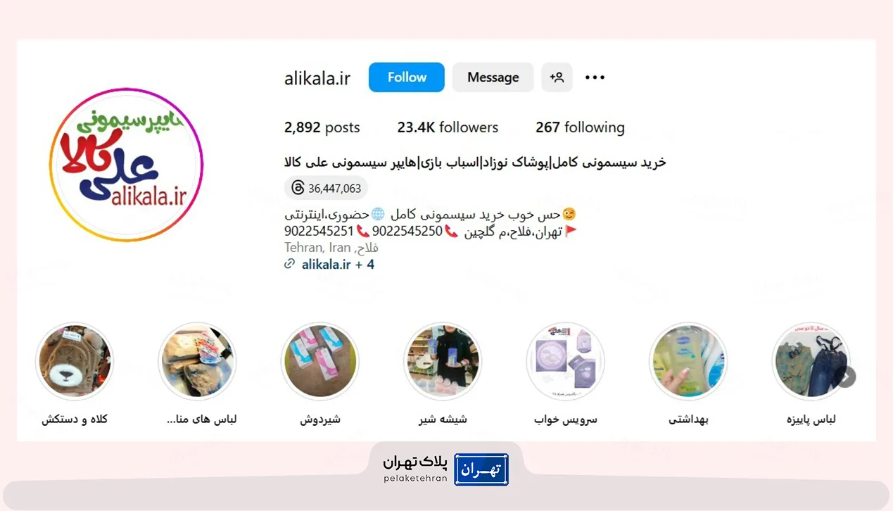Open the alikala.ir + 4 links
Viewport: 893px width, 511px height.
[x=338, y=265]
